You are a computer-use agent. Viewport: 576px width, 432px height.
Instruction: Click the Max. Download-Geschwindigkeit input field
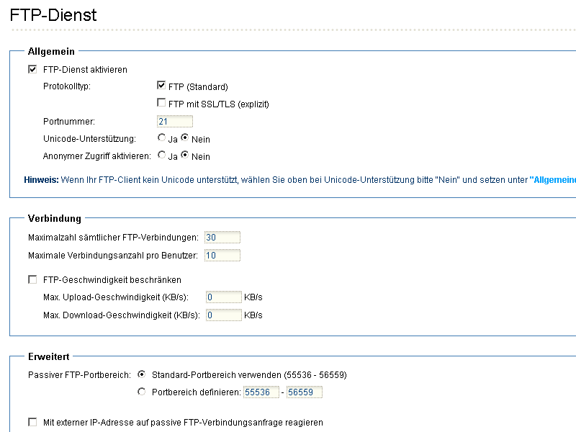click(224, 315)
